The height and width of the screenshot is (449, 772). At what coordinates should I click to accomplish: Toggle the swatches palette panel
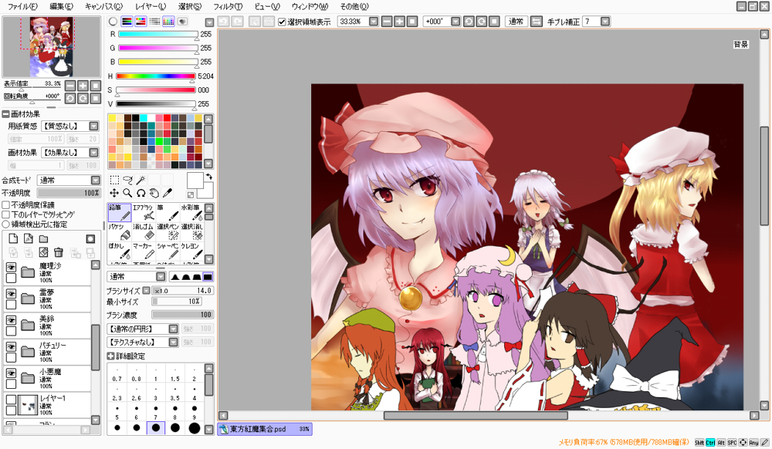point(168,22)
